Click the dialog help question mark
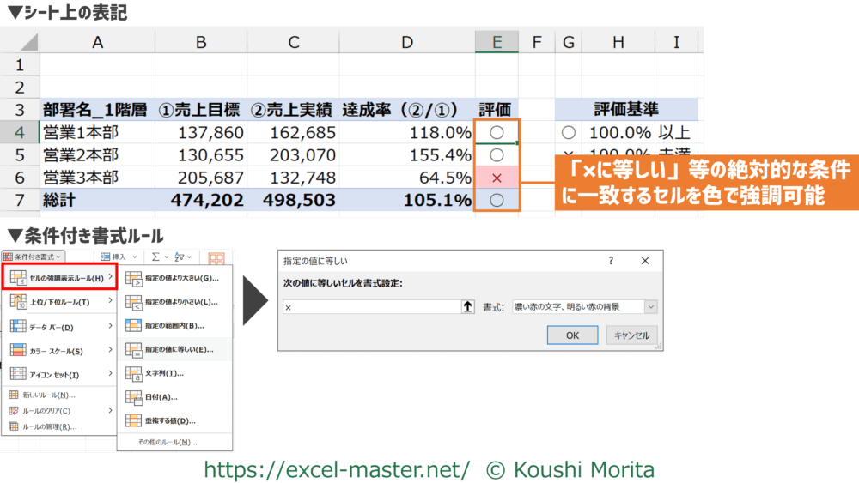The image size is (859, 483). (612, 261)
